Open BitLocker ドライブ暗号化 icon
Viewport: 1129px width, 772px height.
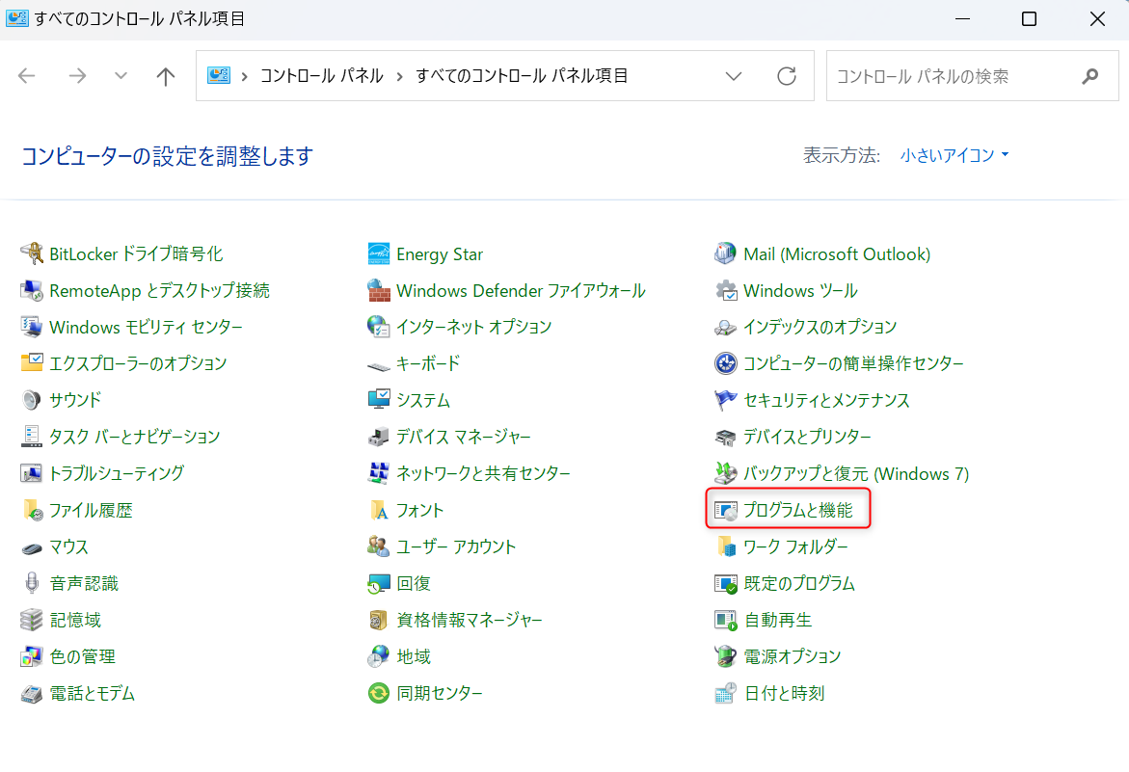[x=31, y=254]
